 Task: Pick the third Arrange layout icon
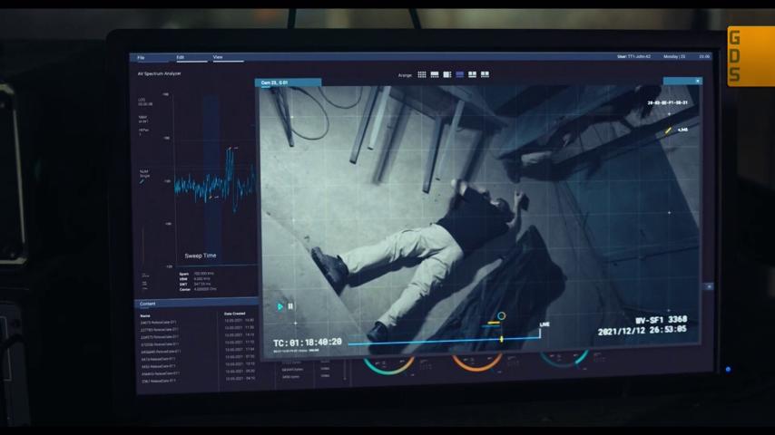coord(446,74)
